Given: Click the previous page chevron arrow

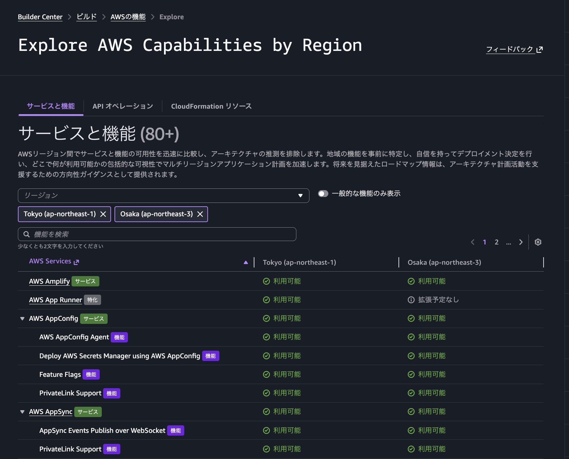Looking at the screenshot, I should [473, 242].
